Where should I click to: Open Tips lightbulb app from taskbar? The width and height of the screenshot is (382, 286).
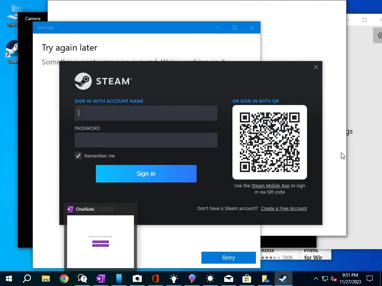pos(174,279)
